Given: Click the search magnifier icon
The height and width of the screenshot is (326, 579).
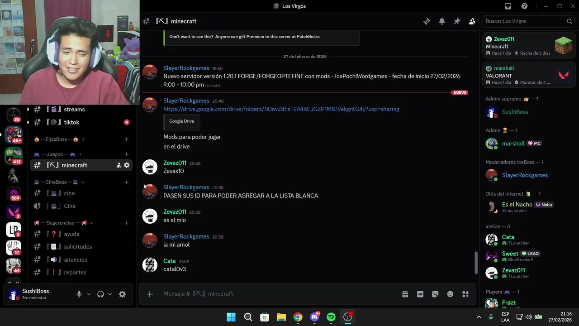Looking at the screenshot, I should (x=569, y=21).
